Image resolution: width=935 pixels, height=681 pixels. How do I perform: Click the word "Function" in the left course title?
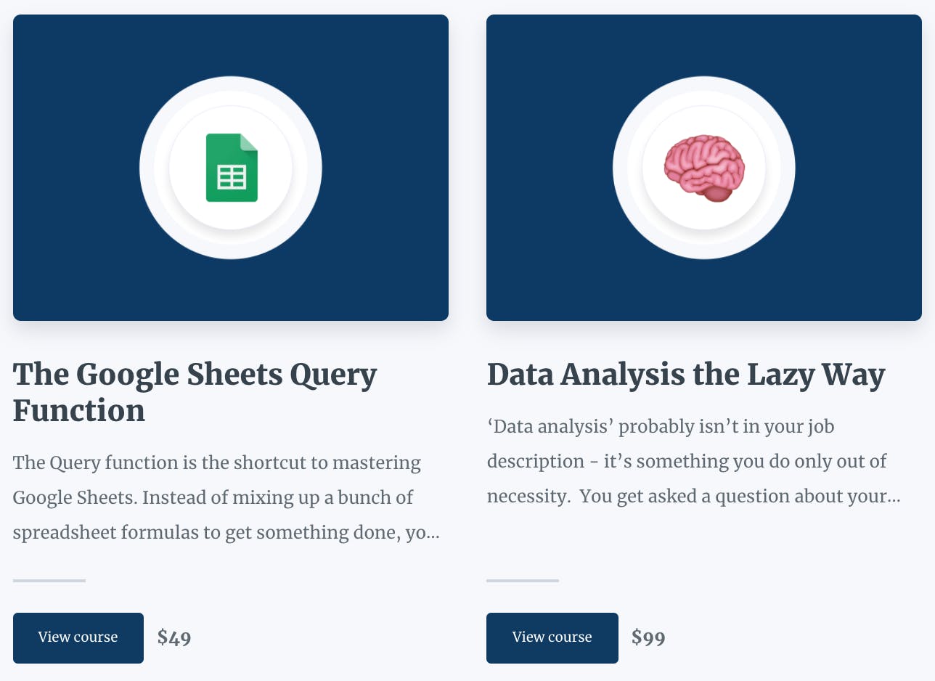(79, 411)
